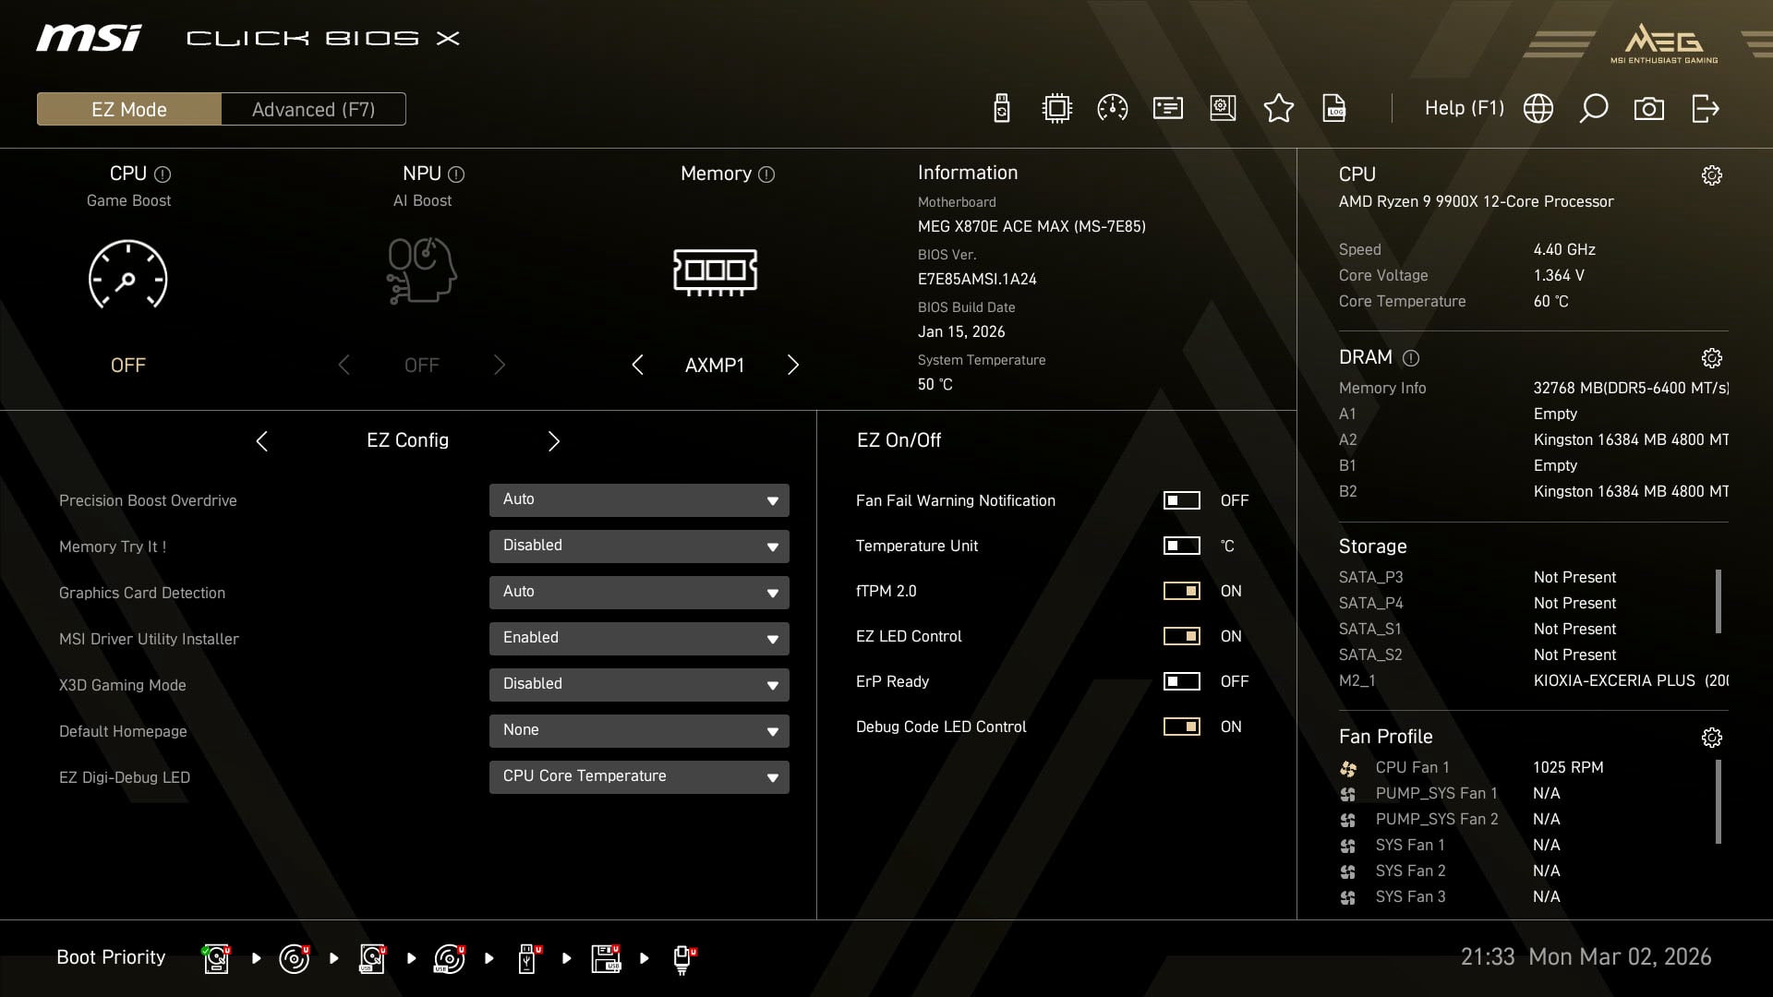1773x997 pixels.
Task: Click the search magnifier icon
Action: point(1594,108)
